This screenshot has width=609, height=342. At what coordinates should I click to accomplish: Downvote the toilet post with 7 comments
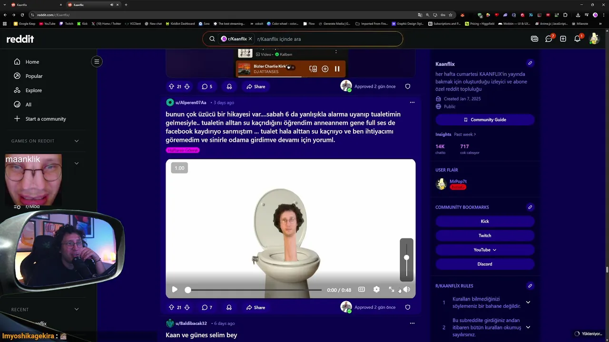(187, 307)
